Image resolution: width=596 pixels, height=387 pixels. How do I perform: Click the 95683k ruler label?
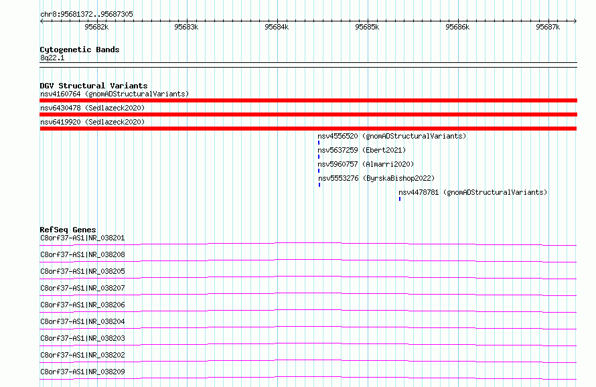(186, 27)
